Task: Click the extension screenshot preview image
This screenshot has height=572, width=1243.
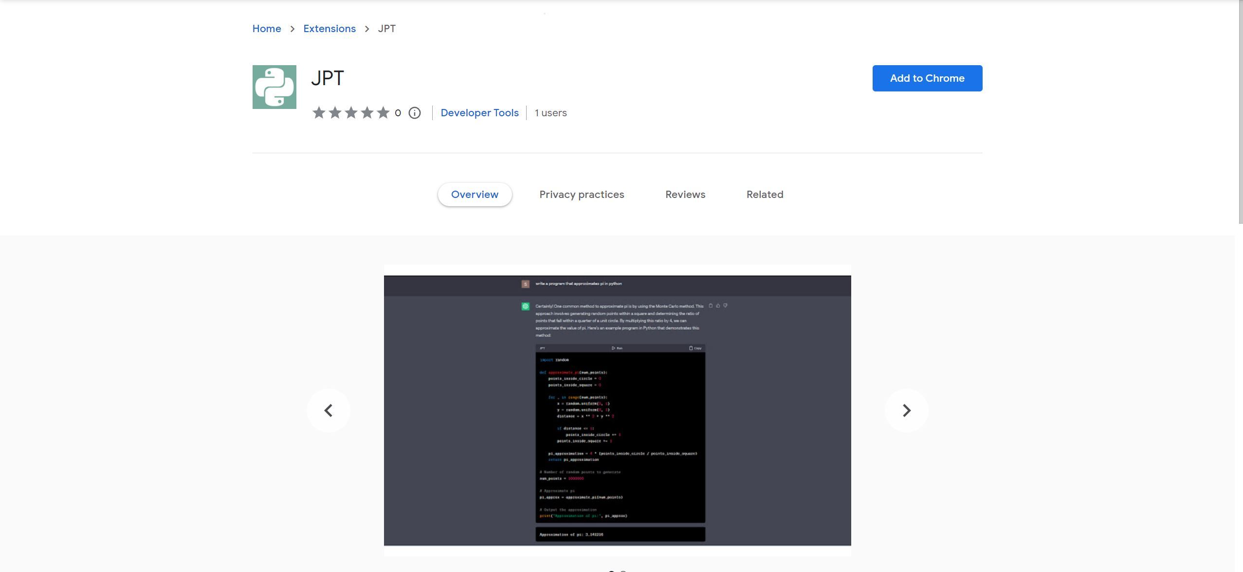Action: (617, 410)
